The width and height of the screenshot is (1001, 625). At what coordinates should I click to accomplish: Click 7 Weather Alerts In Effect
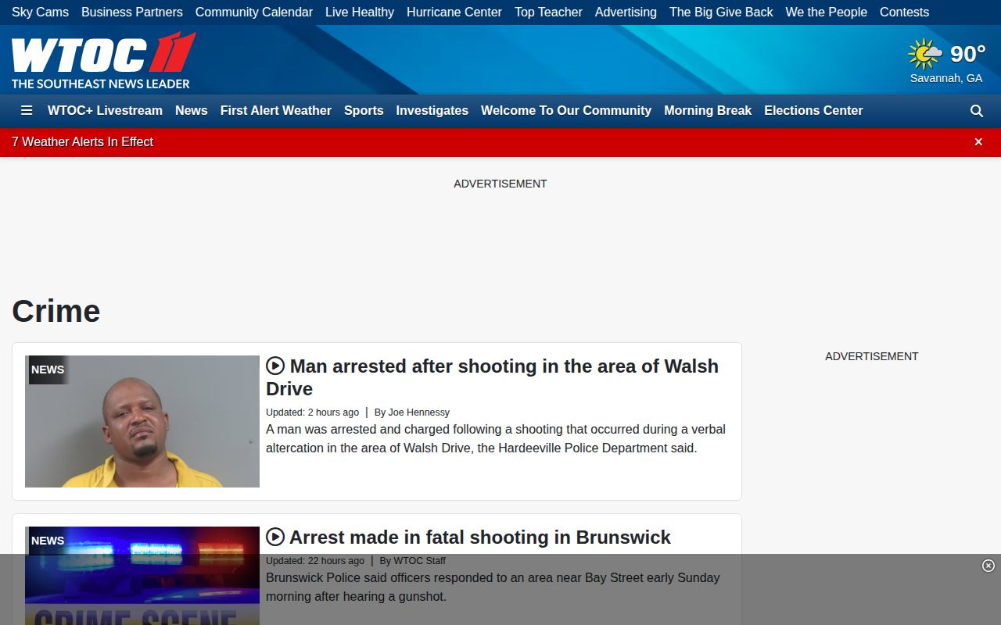pyautogui.click(x=82, y=141)
